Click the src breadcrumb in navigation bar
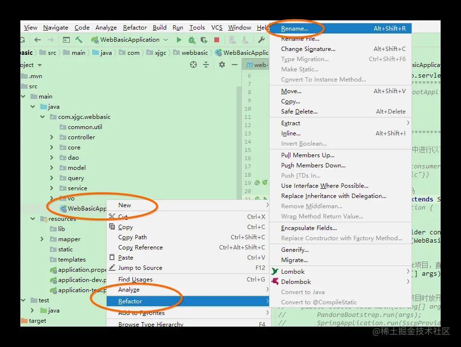Image resolution: width=461 pixels, height=347 pixels. [x=48, y=53]
